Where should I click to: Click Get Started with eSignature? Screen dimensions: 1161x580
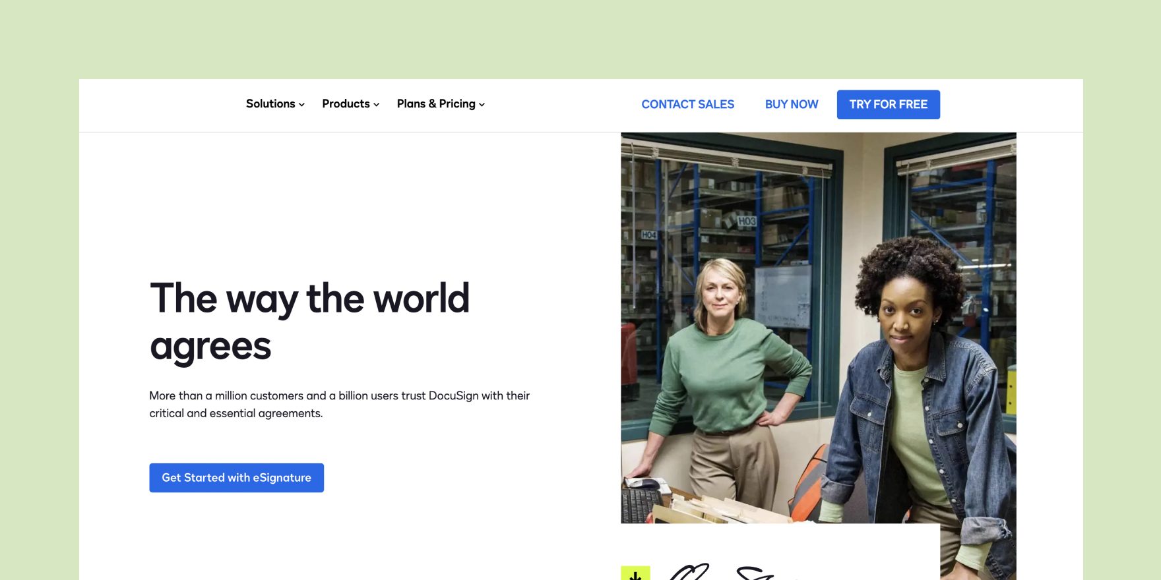(236, 478)
